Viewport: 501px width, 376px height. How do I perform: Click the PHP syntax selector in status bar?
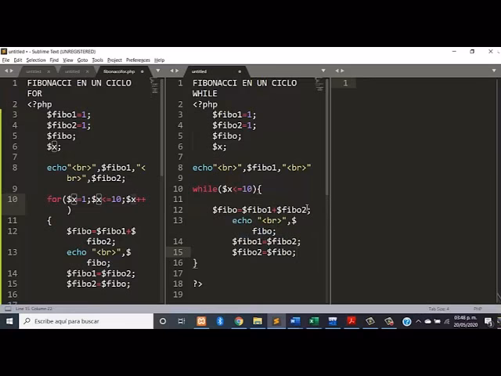pyautogui.click(x=478, y=309)
